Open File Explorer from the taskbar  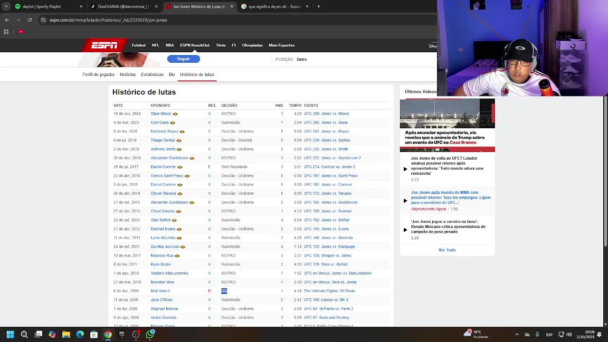pos(66,334)
